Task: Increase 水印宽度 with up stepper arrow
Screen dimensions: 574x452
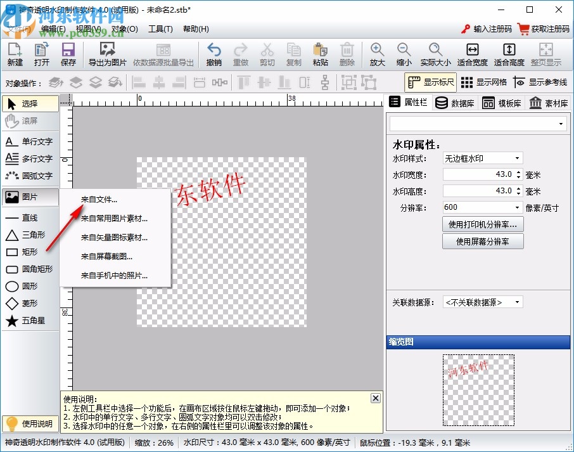Action: click(x=518, y=172)
